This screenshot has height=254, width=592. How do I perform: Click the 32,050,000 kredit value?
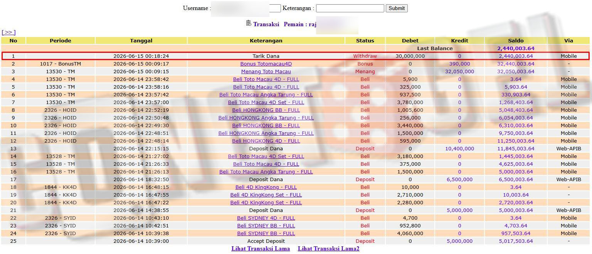pos(459,72)
